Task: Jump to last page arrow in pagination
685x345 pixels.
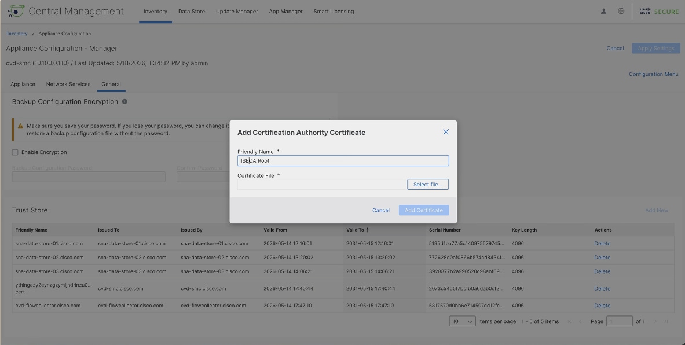Action: tap(666, 321)
